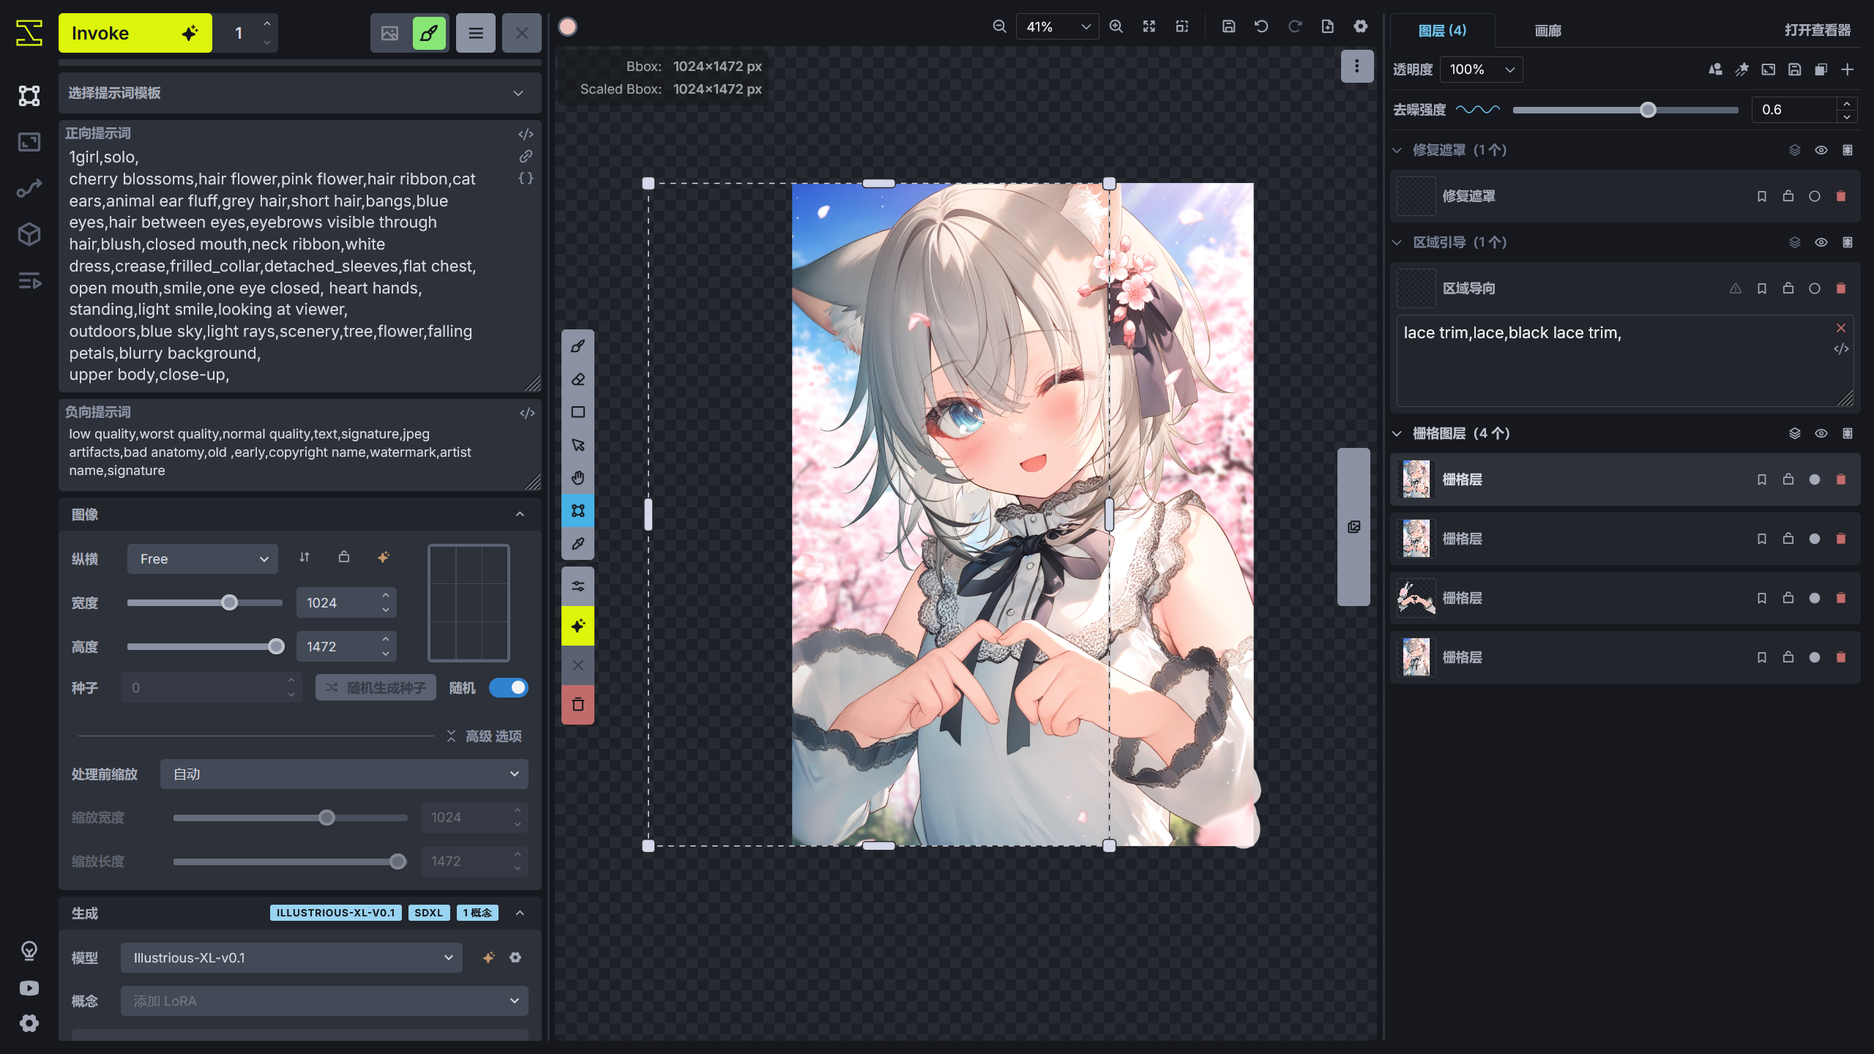The height and width of the screenshot is (1054, 1874).
Task: Activate the Hand pan tool
Action: click(578, 477)
